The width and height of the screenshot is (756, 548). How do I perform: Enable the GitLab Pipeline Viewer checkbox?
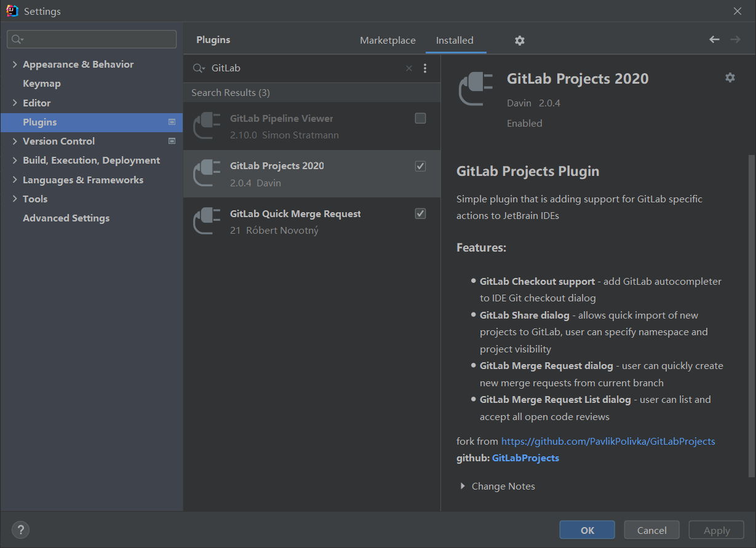[x=420, y=118]
